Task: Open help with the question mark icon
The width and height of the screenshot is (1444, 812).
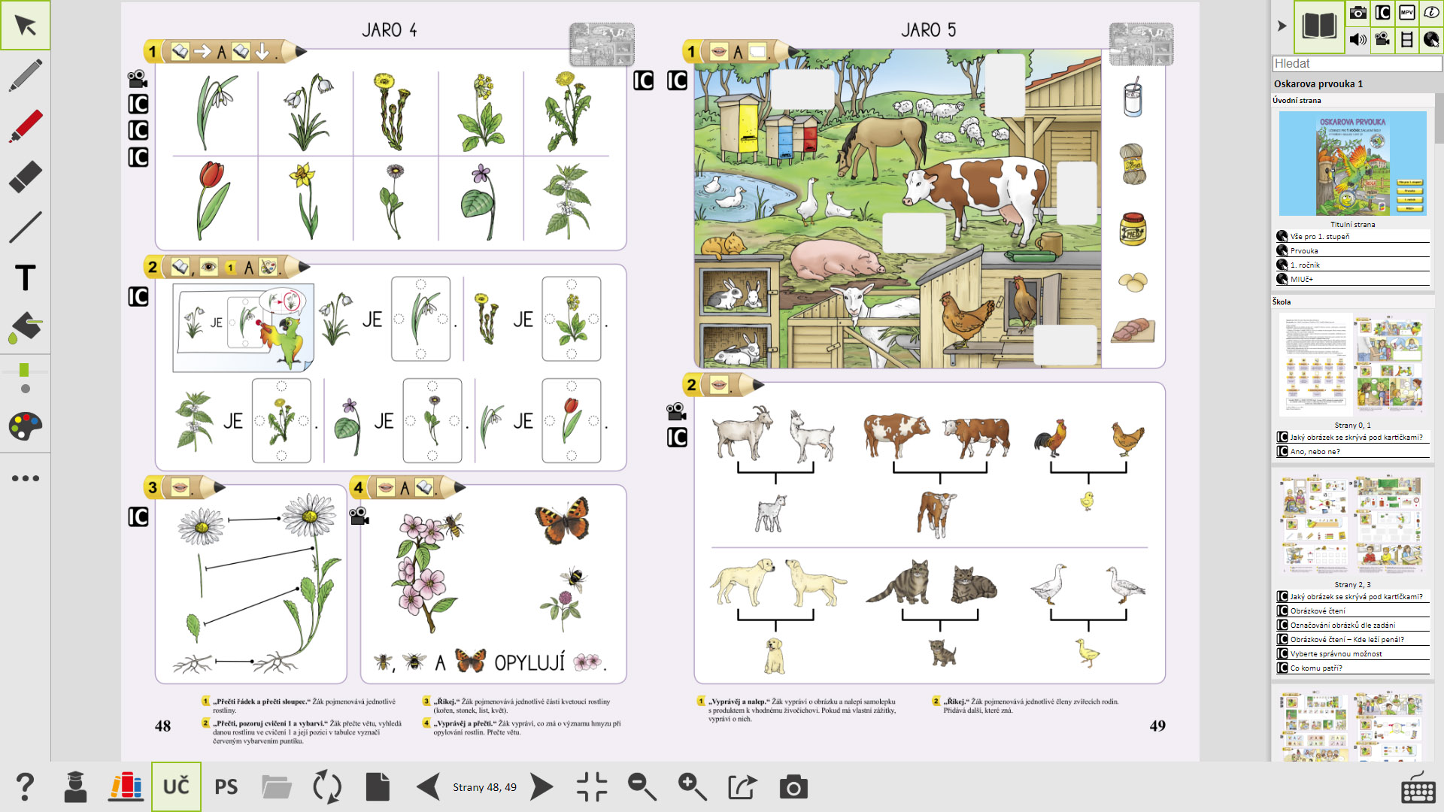Action: pyautogui.click(x=25, y=787)
